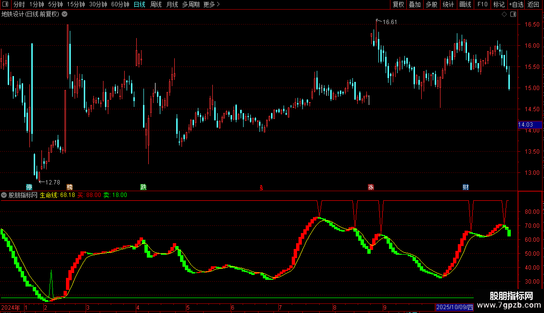Select the 30分钟 period
The width and height of the screenshot is (544, 313).
[x=98, y=4]
